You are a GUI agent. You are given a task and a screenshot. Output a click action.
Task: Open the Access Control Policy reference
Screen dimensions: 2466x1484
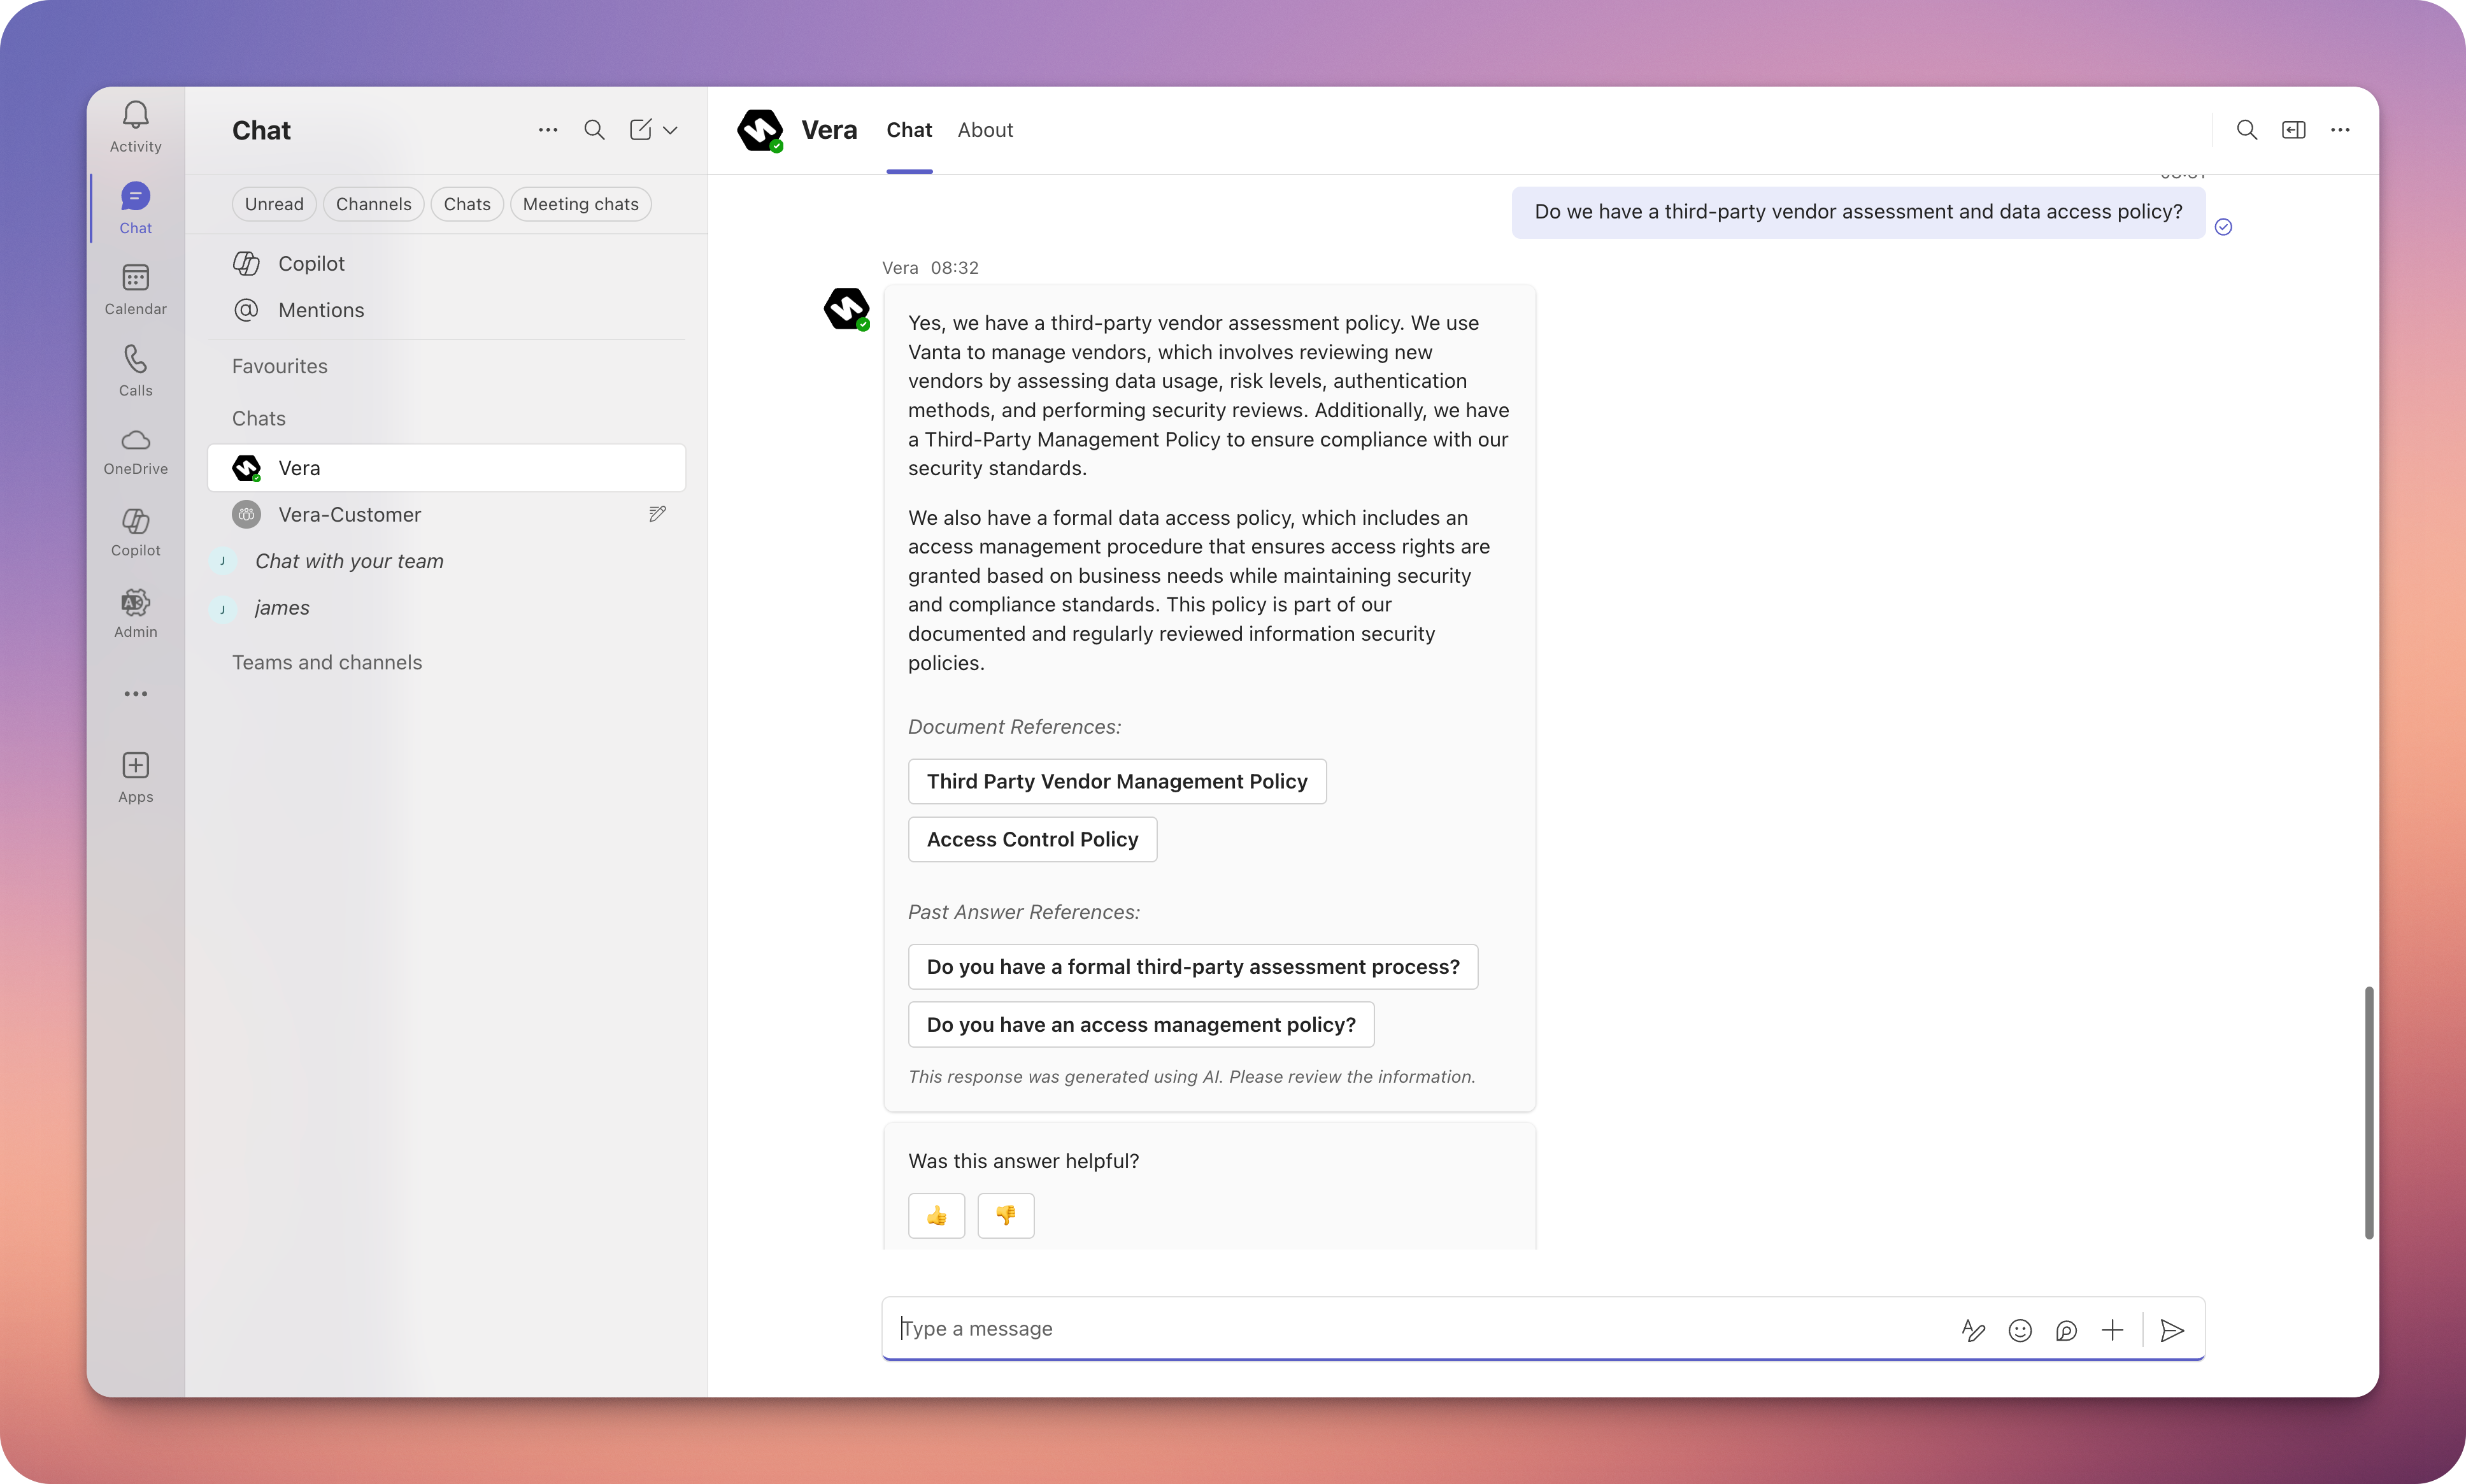tap(1032, 839)
